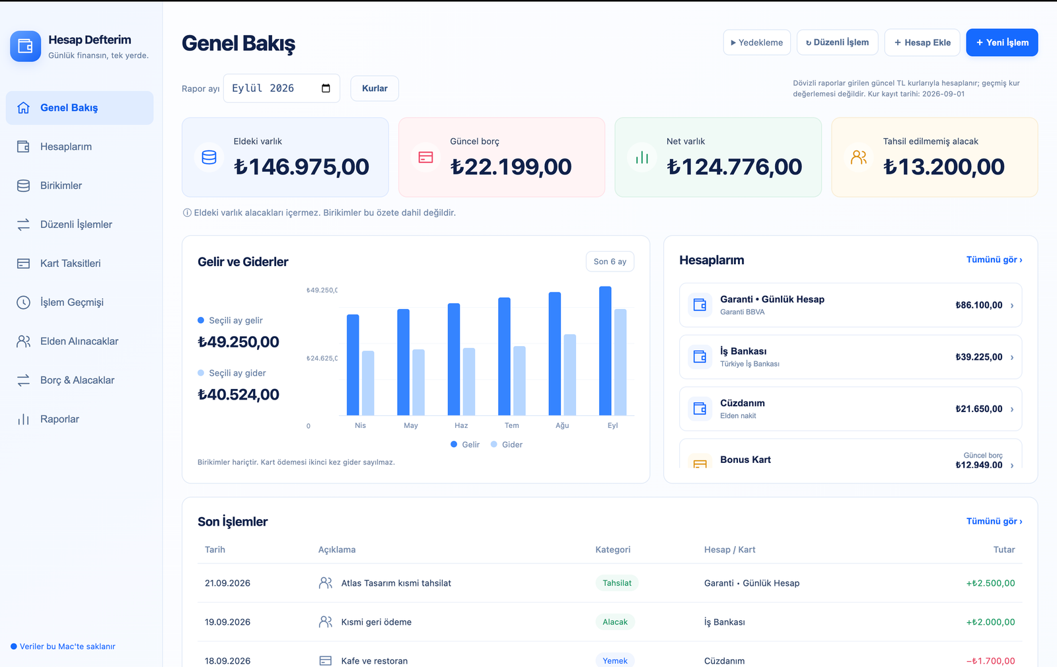Click the wallet icon beside Garanti • Günlük Hesap
This screenshot has width=1057, height=667.
[700, 305]
